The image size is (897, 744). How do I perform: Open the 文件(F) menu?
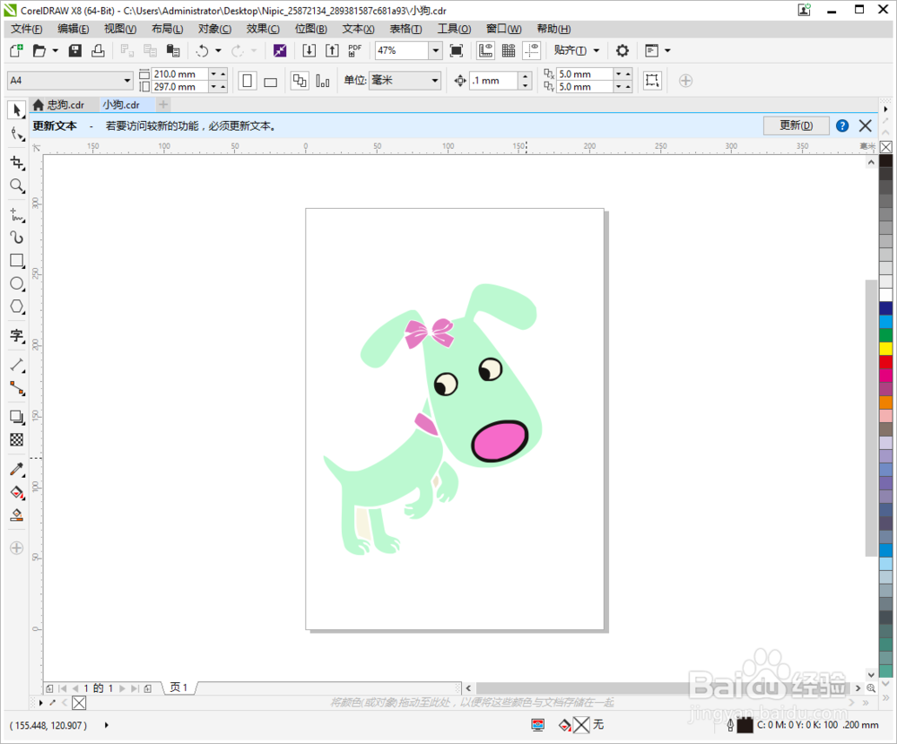(26, 30)
